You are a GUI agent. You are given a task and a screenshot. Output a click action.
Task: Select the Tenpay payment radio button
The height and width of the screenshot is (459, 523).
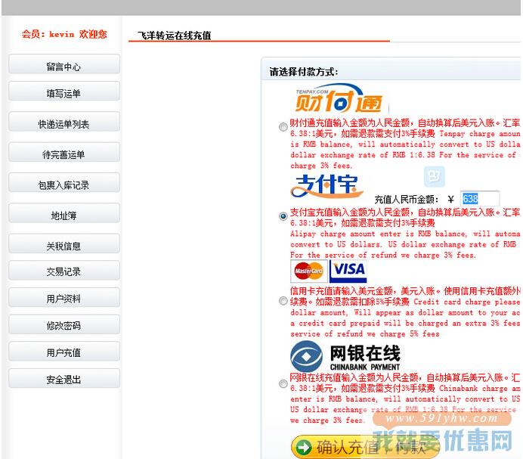(x=283, y=127)
